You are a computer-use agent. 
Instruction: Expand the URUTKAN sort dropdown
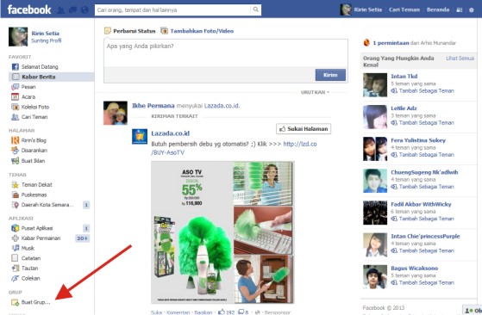tap(315, 92)
